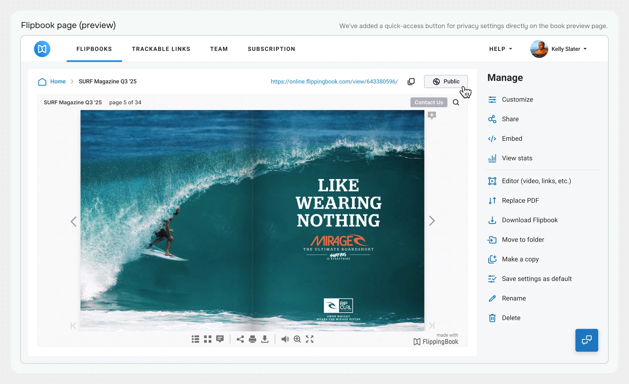Click the download icon in viewer toolbar
629x384 pixels.
tap(265, 339)
